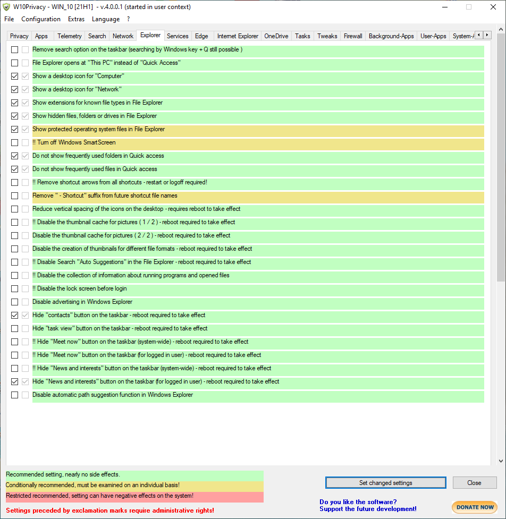Click the vertical scrollbar thumb

pyautogui.click(x=501, y=158)
